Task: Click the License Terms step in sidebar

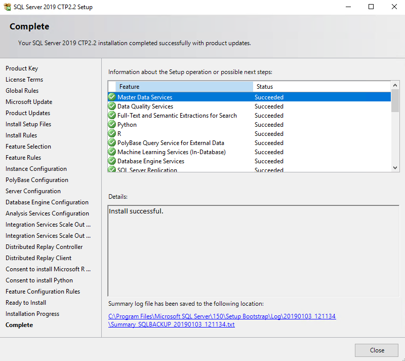Action: (x=24, y=80)
